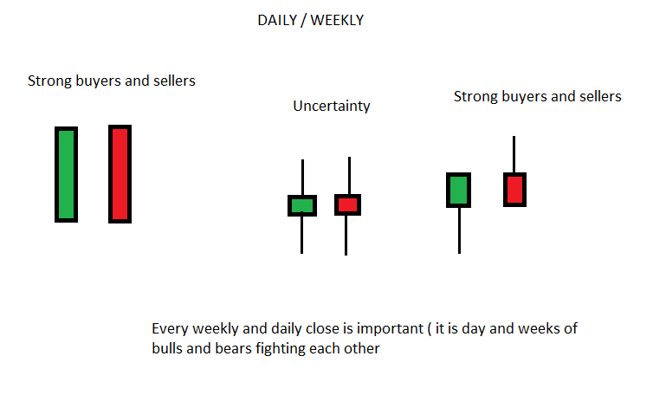
Task: Click the "Uncertainty" label
Action: coord(331,107)
